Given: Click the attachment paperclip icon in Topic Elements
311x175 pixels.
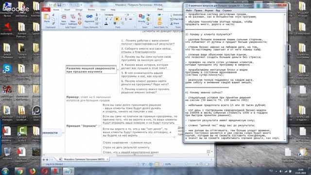Looking at the screenshot, I should [97, 15].
